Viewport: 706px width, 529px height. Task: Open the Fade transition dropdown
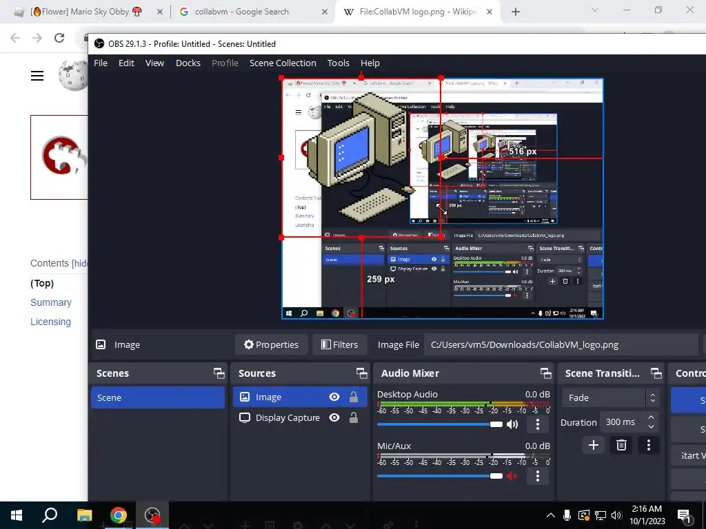611,397
